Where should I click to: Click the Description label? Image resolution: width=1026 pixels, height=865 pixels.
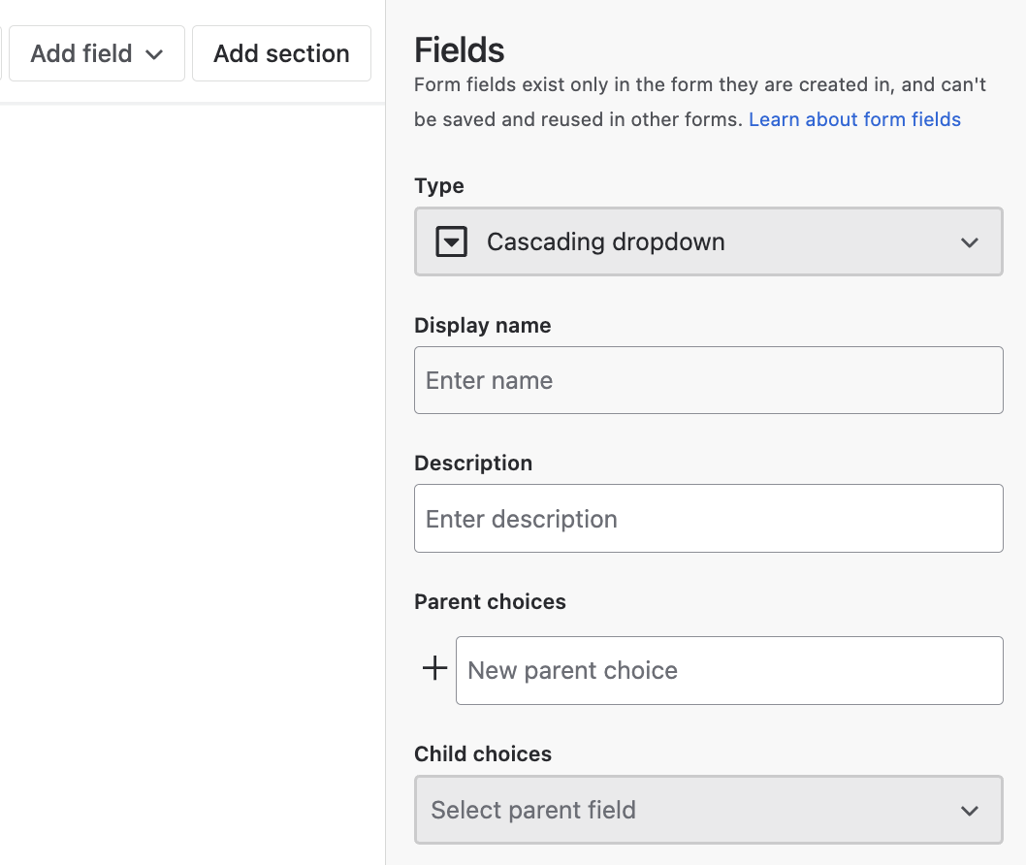point(473,463)
